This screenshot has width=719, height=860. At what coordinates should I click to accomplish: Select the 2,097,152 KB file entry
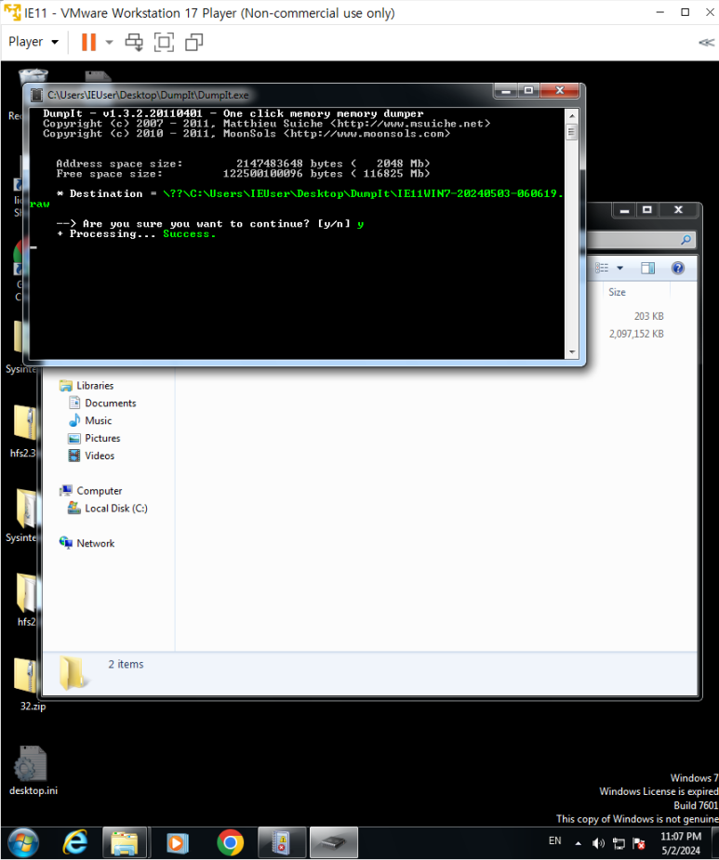click(x=636, y=334)
